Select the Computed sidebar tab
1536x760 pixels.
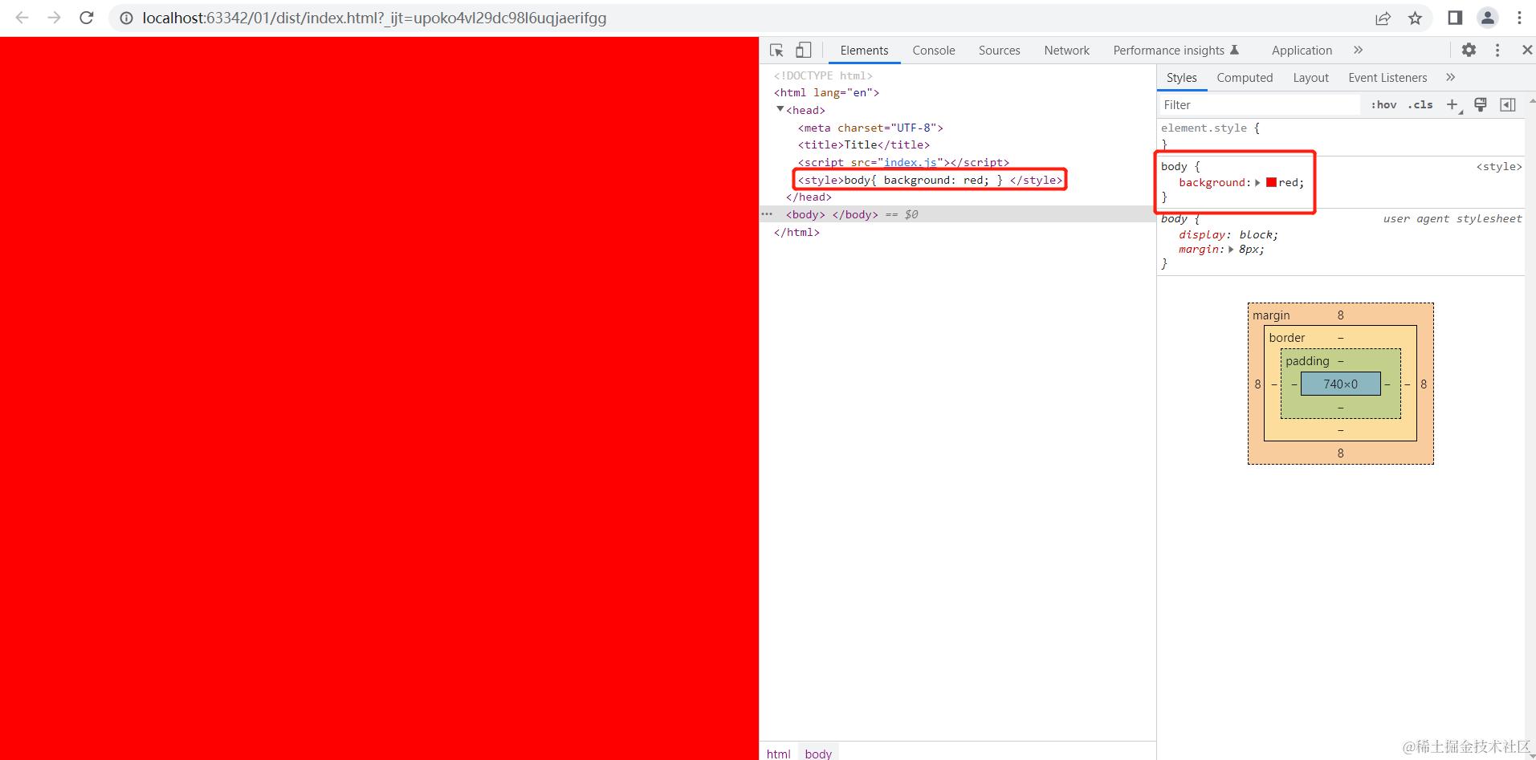(1245, 77)
